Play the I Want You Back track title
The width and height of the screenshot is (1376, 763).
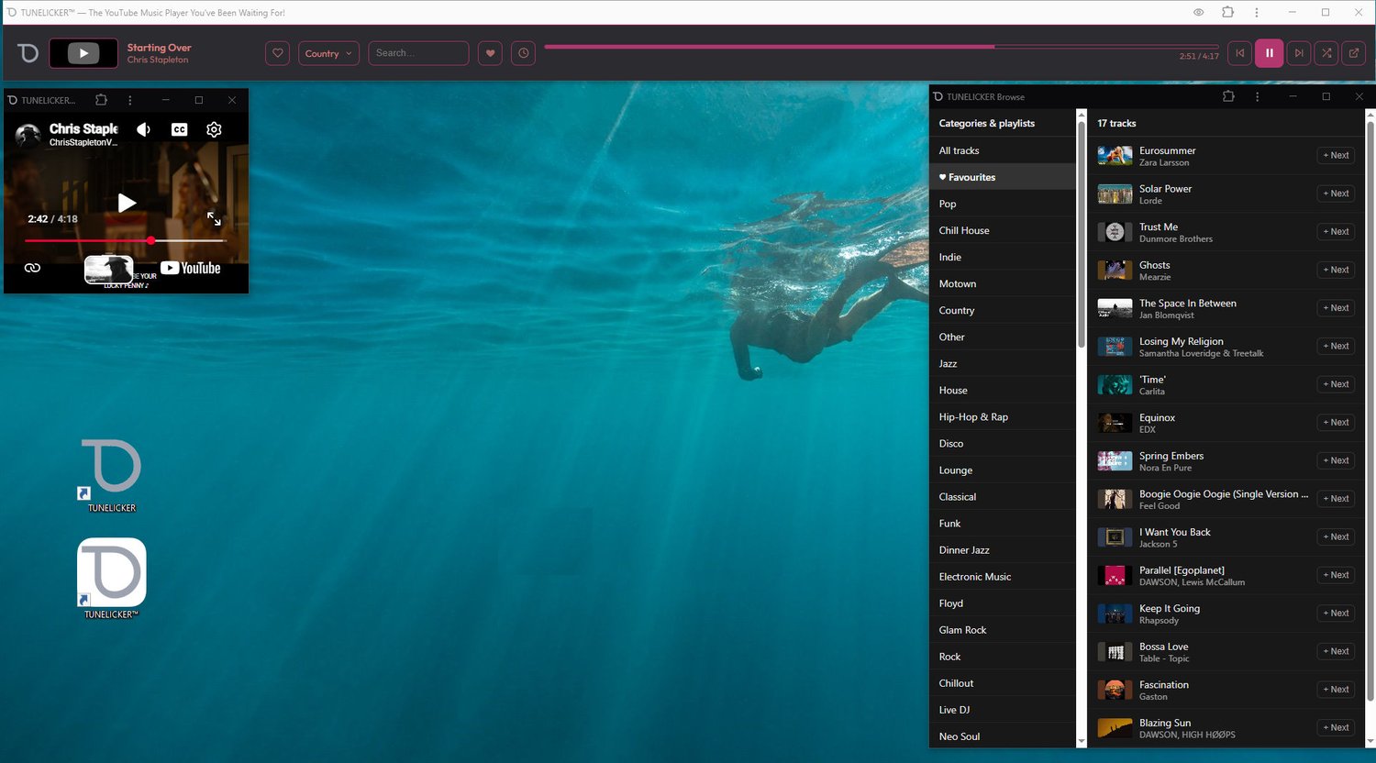coord(1175,532)
